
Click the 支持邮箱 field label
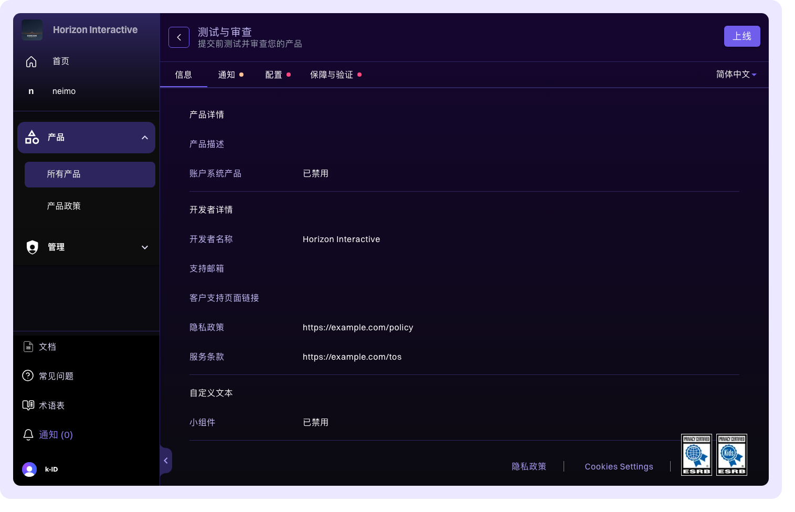(207, 268)
